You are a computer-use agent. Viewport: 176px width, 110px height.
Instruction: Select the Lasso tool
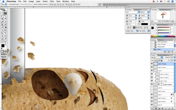pos(2,16)
